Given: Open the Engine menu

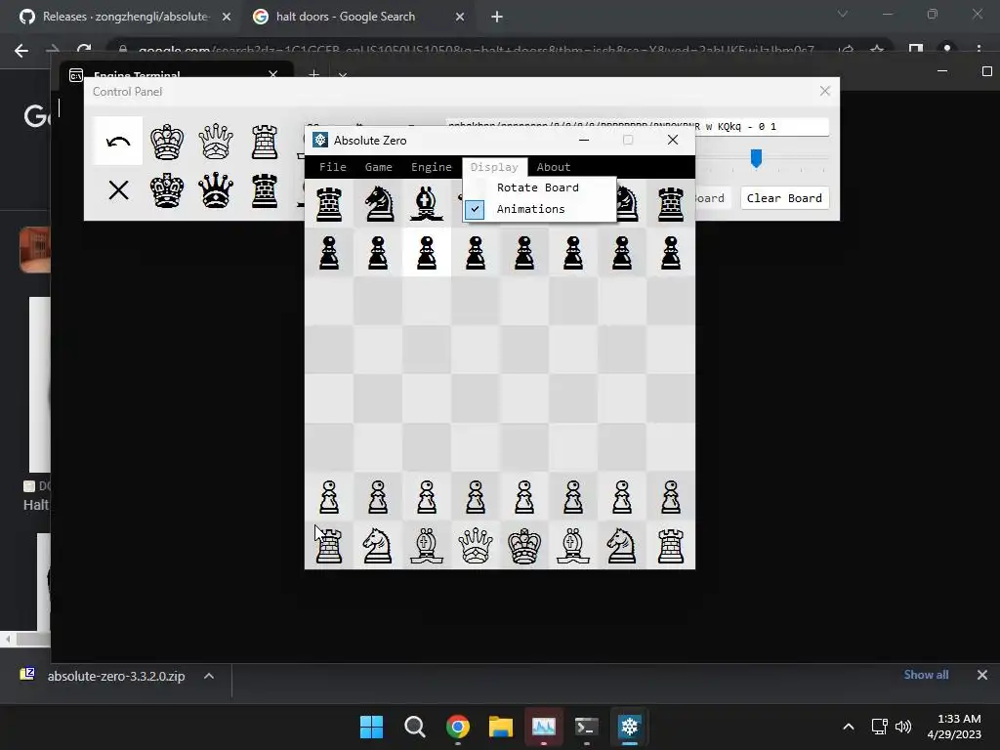Looking at the screenshot, I should pyautogui.click(x=431, y=167).
